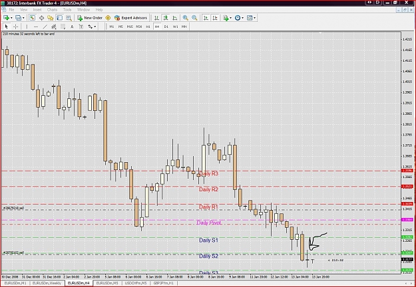
Task: Open MetaEditor from the toolbar
Action: (108, 18)
